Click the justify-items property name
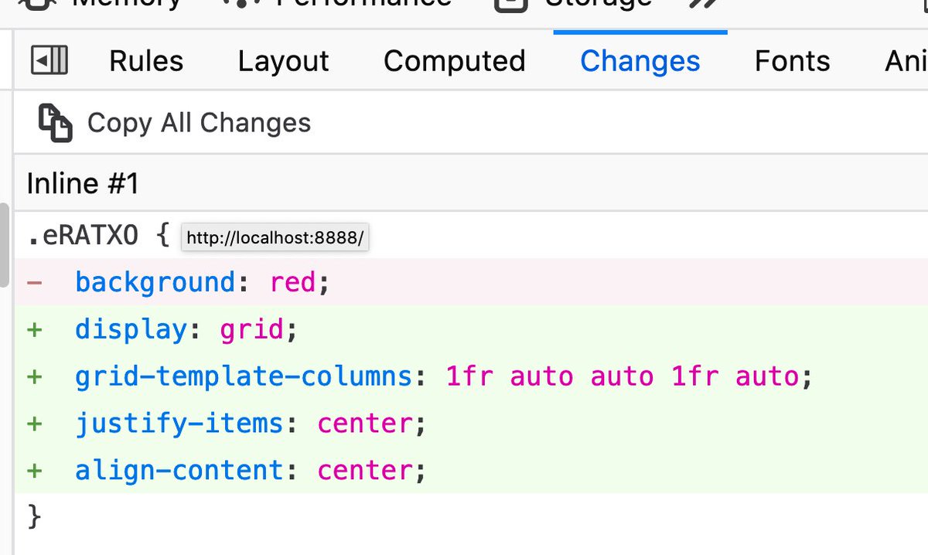 click(179, 424)
